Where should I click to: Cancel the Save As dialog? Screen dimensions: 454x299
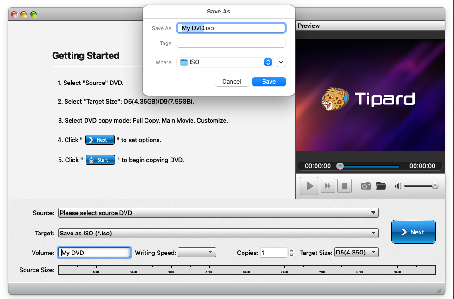pyautogui.click(x=231, y=82)
